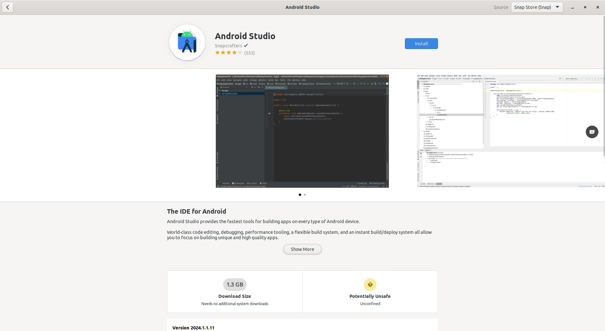Advance to the next screenshot
605x331 pixels.
tap(592, 132)
